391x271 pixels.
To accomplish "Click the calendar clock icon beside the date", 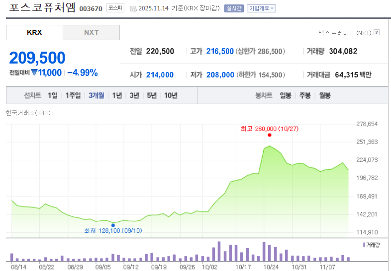I will [133, 9].
